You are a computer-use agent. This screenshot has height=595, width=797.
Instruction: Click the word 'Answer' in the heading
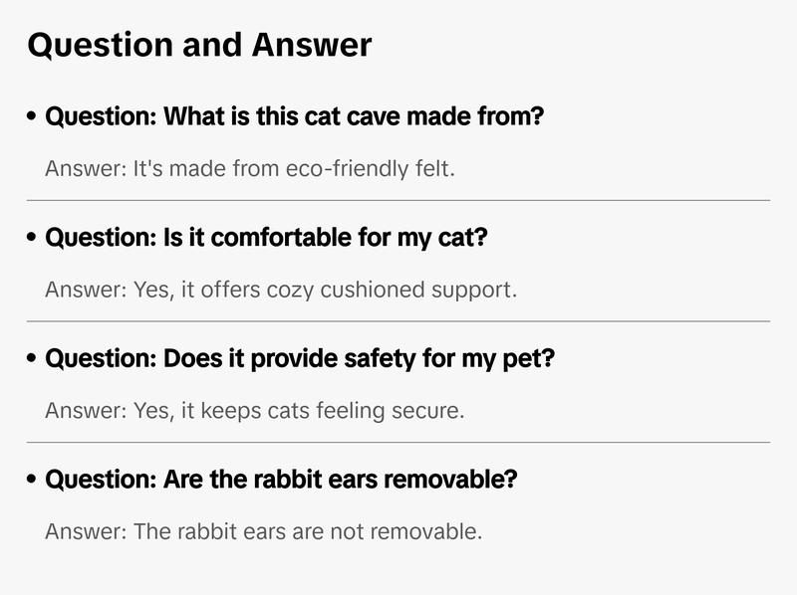point(312,46)
